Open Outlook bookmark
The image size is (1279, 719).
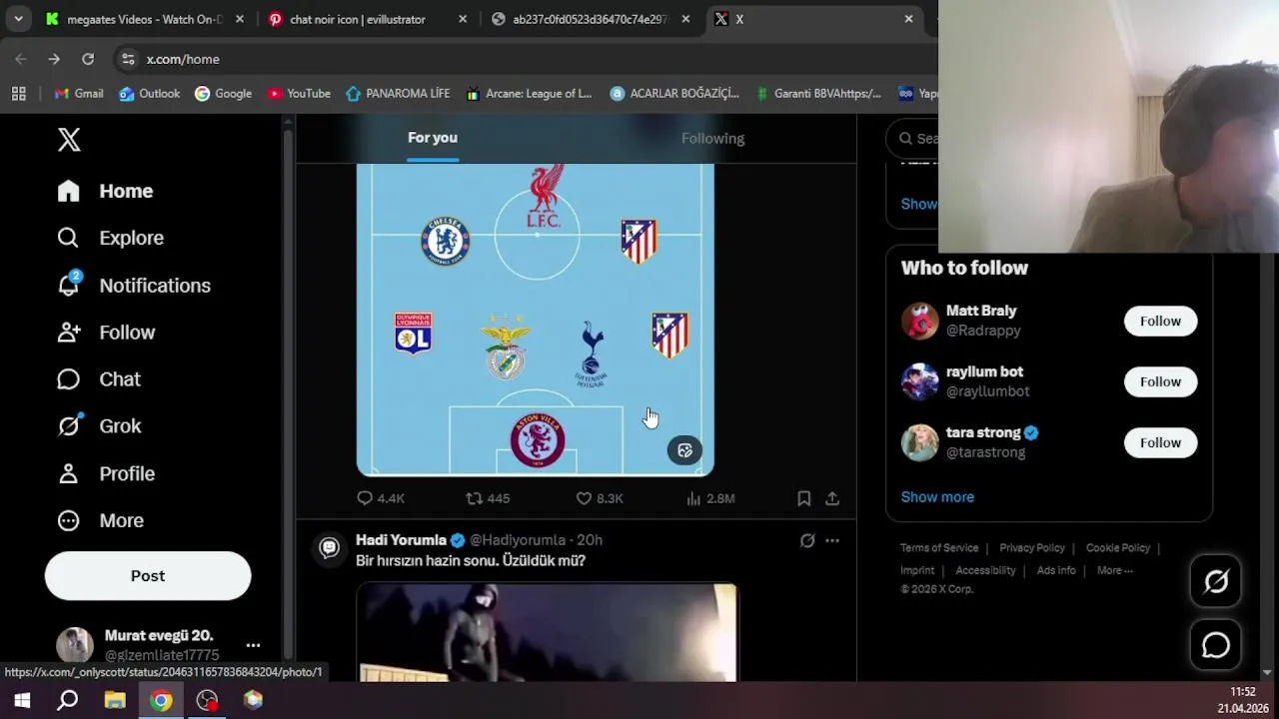[149, 93]
